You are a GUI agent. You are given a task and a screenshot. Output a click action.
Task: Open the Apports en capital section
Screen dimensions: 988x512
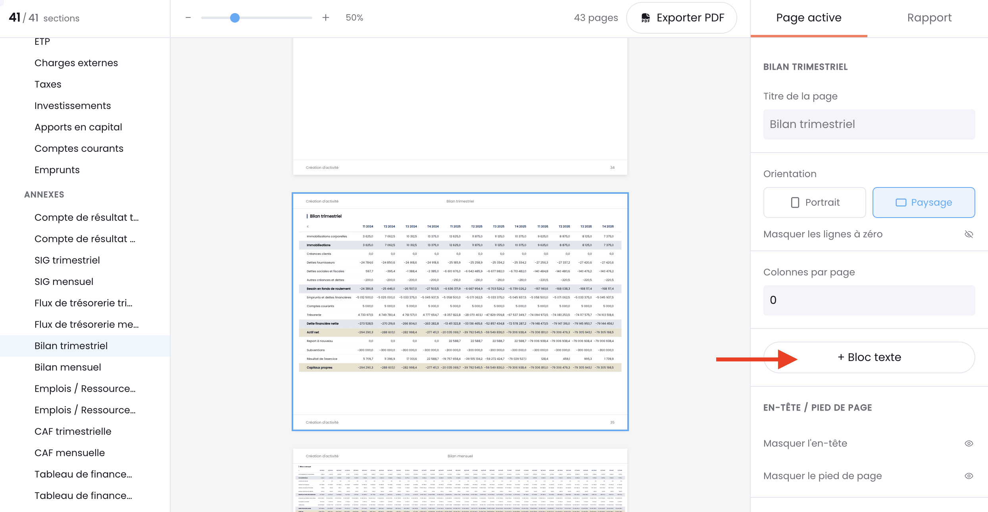click(78, 127)
